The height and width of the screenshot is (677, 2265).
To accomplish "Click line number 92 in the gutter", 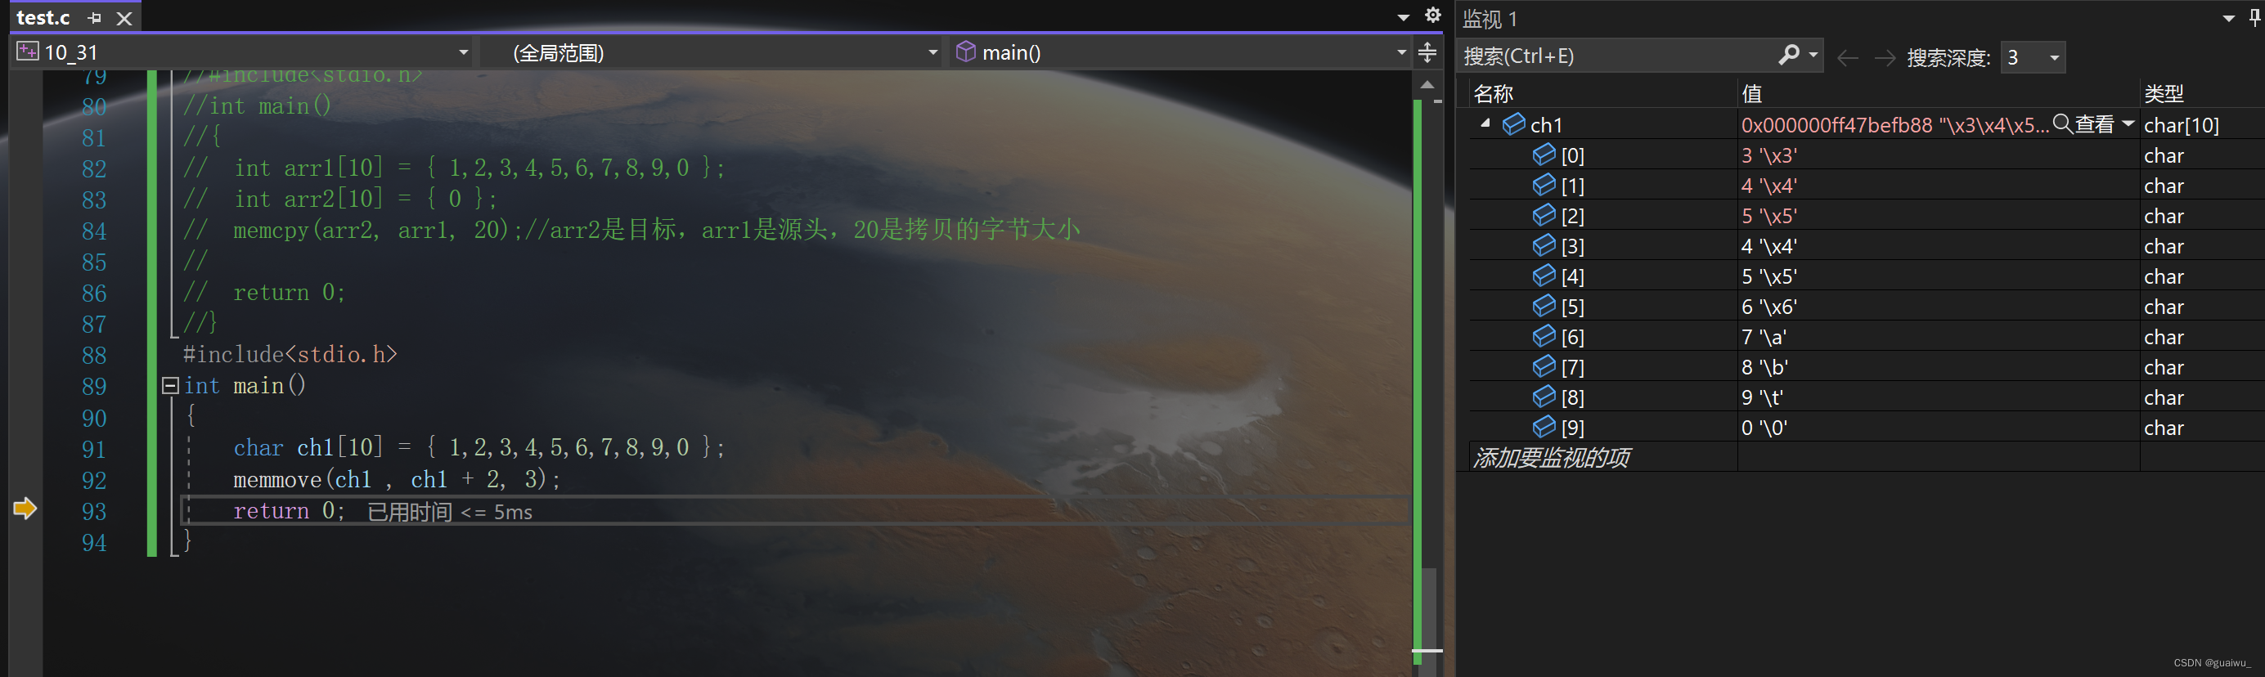I will pos(94,480).
